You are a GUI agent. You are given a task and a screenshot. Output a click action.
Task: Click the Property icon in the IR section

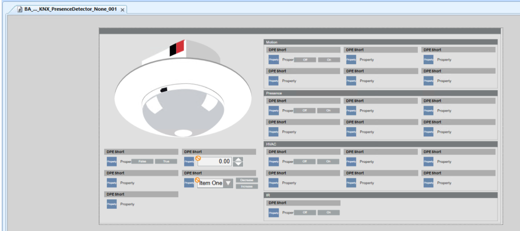tap(273, 213)
